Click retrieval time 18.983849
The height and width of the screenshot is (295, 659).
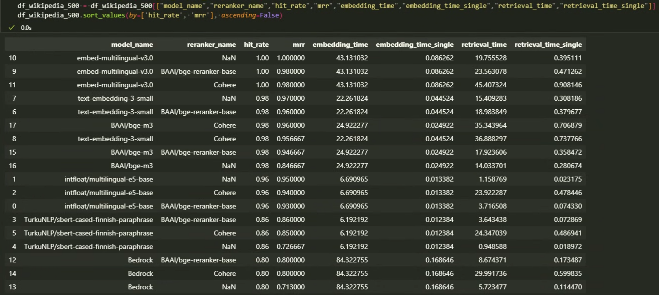coord(491,112)
